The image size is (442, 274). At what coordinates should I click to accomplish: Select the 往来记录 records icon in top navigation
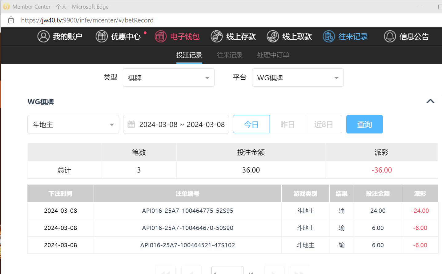(x=329, y=36)
